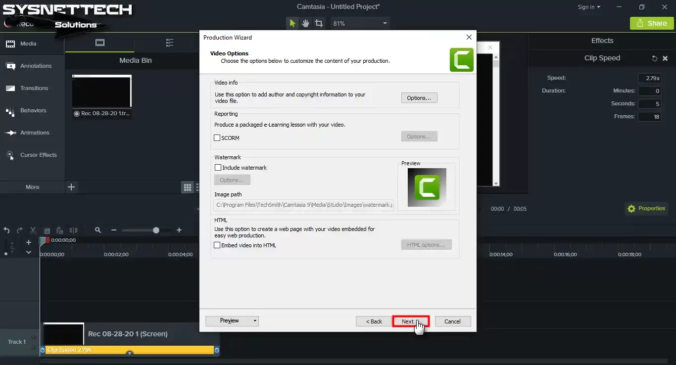Viewport: 676px width, 365px height.
Task: Click the import media plus icon
Action: point(71,187)
